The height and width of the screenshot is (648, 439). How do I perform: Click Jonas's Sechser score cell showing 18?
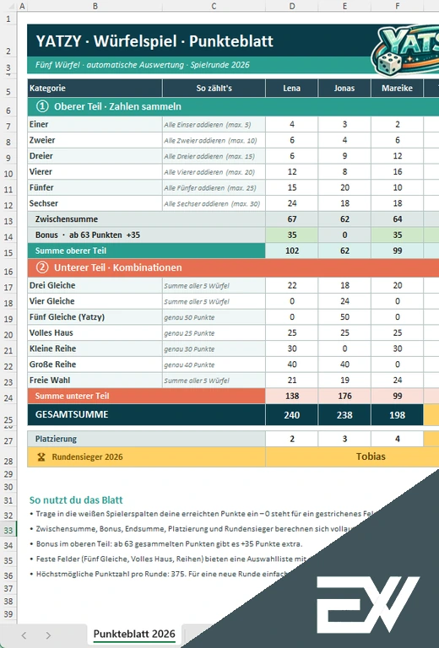pyautogui.click(x=344, y=202)
